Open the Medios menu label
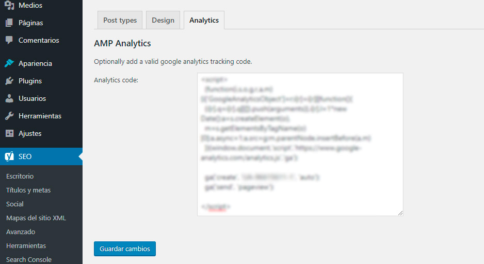Screen dimensions: 484x264 click(x=30, y=5)
